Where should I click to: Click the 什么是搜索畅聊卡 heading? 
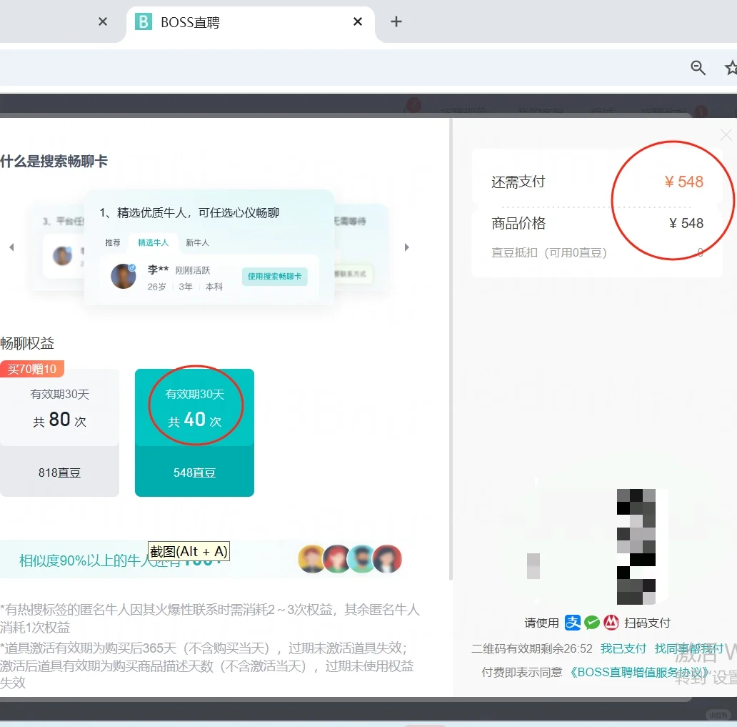point(54,162)
